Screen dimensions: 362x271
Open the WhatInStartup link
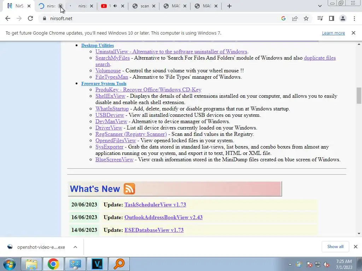tap(112, 109)
